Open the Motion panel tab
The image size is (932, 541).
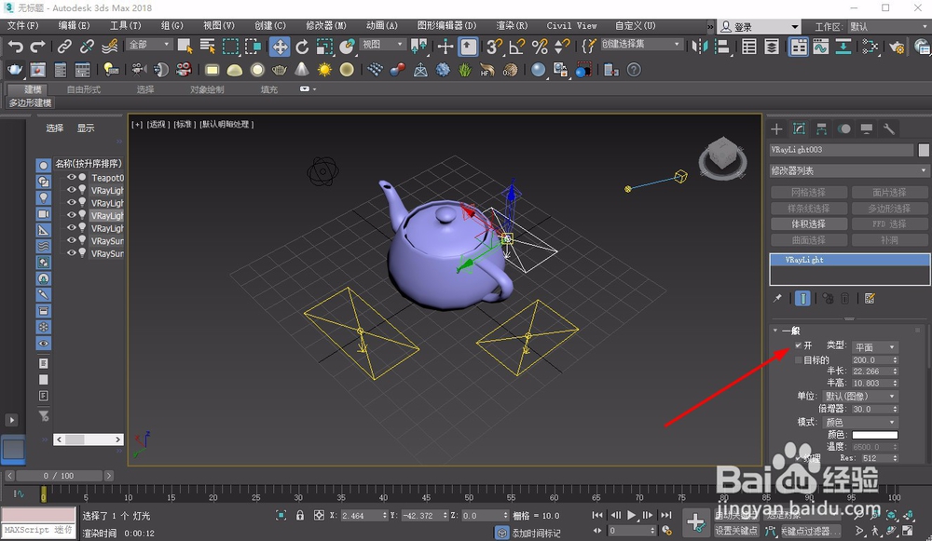coord(844,128)
